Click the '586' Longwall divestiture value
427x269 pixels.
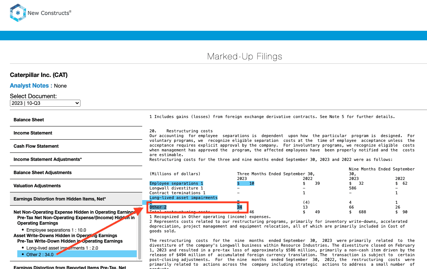pyautogui.click(x=353, y=188)
